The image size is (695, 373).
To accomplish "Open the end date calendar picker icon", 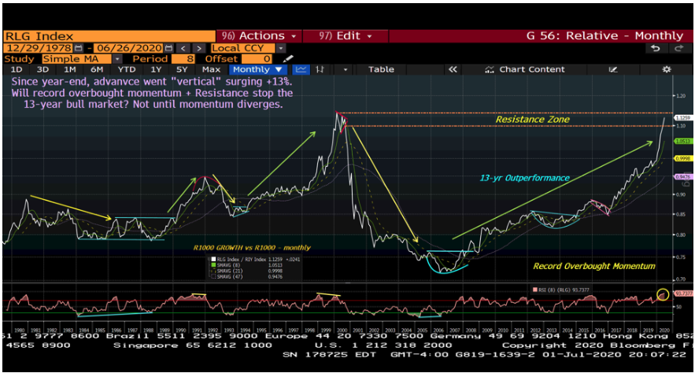I will pos(168,48).
